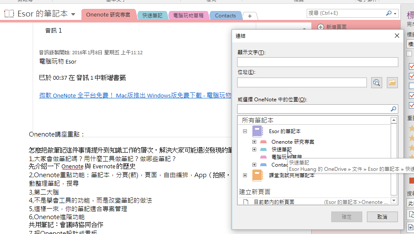This screenshot has height=234, width=414.
Task: Click the 共用筆記：會議時協同合作 note line
Action: pyautogui.click(x=66, y=225)
